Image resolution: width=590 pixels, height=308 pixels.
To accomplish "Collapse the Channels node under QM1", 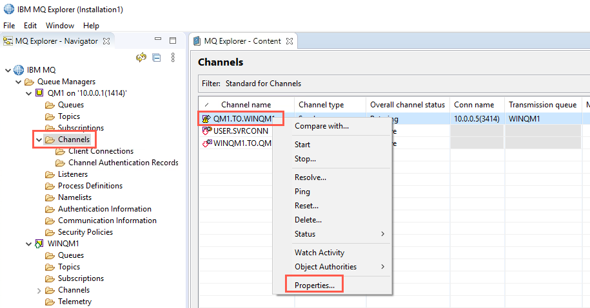I will pos(39,140).
